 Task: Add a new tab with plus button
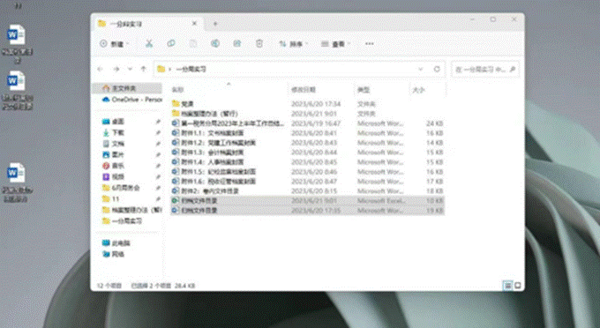click(x=215, y=24)
